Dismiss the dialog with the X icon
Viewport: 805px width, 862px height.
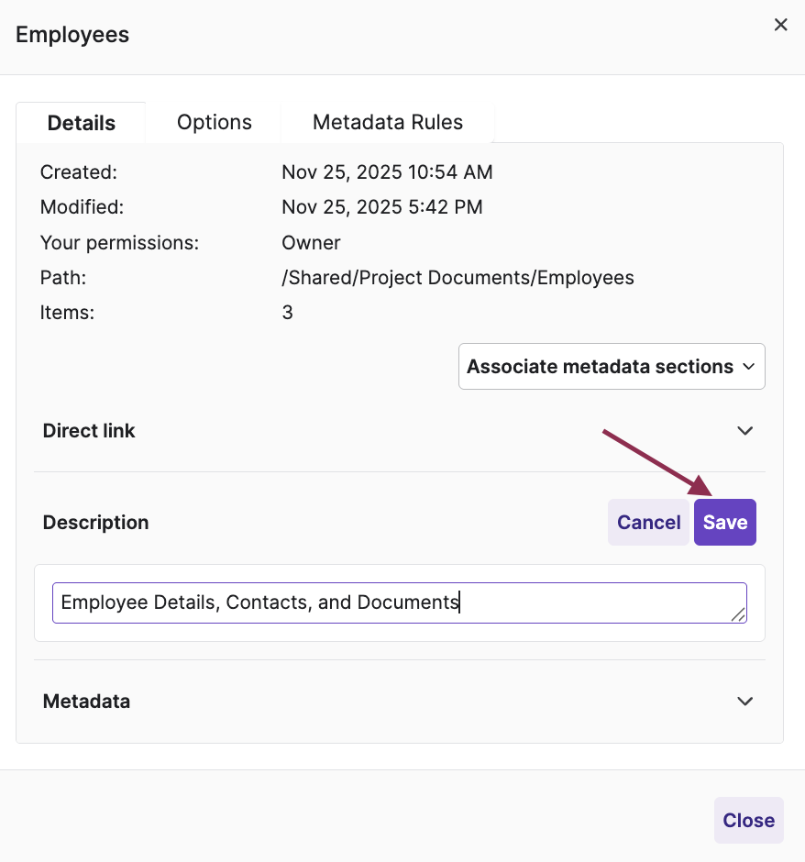(x=780, y=25)
